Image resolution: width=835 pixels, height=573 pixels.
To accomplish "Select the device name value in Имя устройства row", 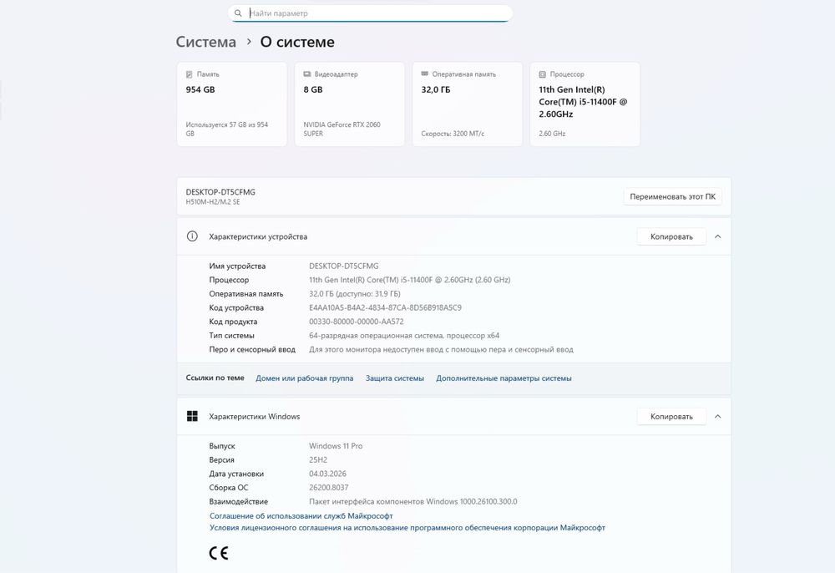I will (343, 266).
